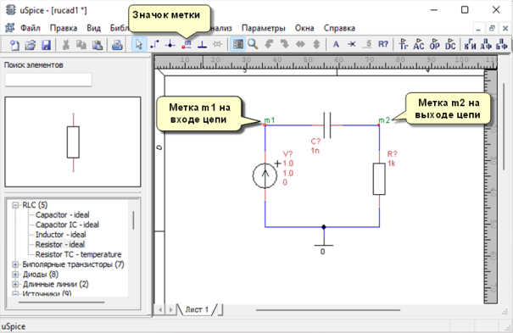Select the ground symbol tool
The image size is (513, 333).
202,44
